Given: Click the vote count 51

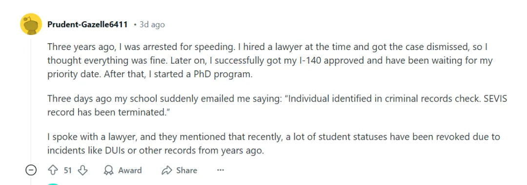Looking at the screenshot, I should [x=68, y=170].
